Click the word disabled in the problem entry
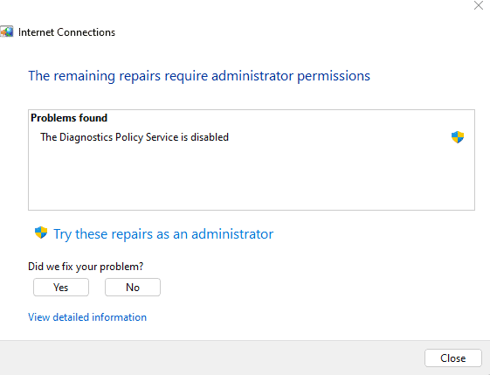The height and width of the screenshot is (375, 490). pyautogui.click(x=210, y=137)
